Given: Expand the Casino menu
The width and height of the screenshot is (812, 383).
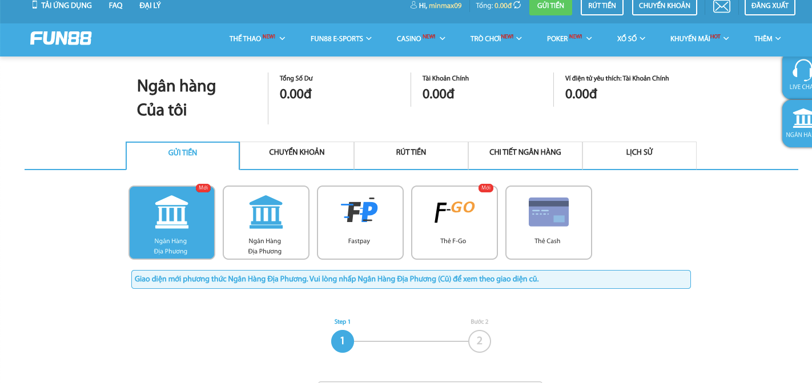Looking at the screenshot, I should [421, 39].
